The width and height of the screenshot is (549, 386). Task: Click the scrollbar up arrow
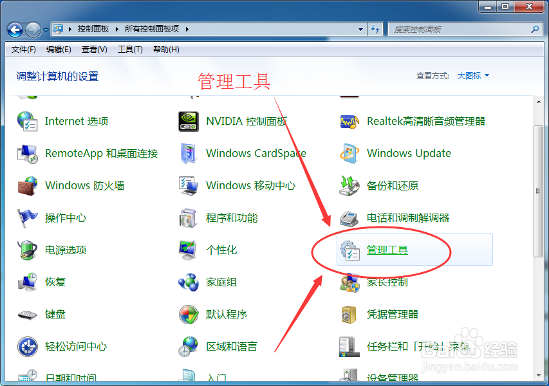(539, 102)
